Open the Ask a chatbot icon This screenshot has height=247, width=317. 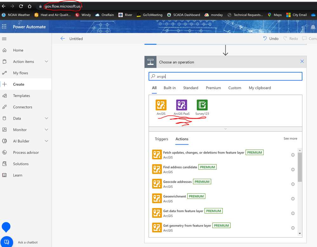pos(6,242)
